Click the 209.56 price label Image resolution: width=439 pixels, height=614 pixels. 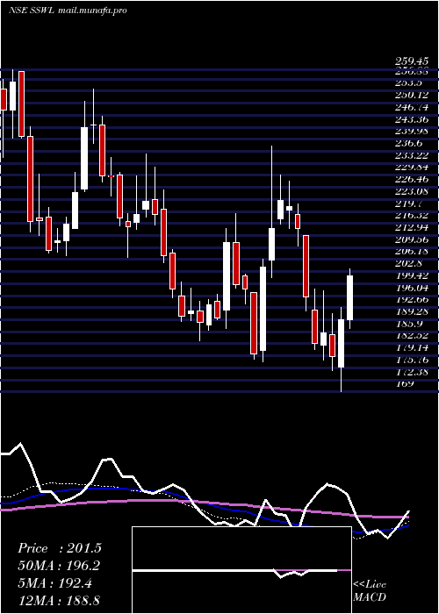411,239
